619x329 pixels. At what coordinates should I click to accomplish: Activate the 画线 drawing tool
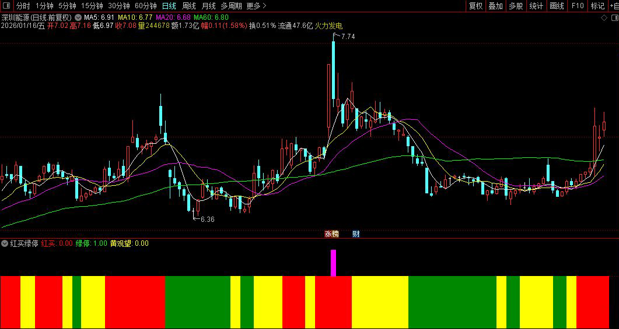[557, 5]
